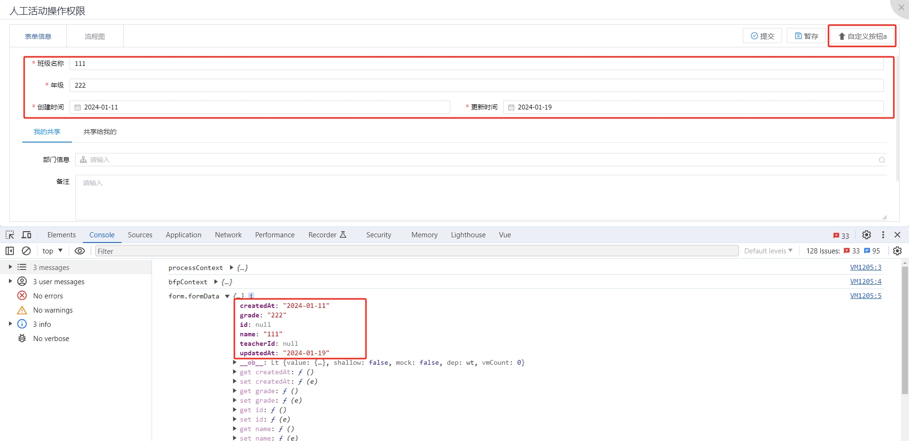
Task: Click the calendar icon in 创建时间 field
Action: 78,108
